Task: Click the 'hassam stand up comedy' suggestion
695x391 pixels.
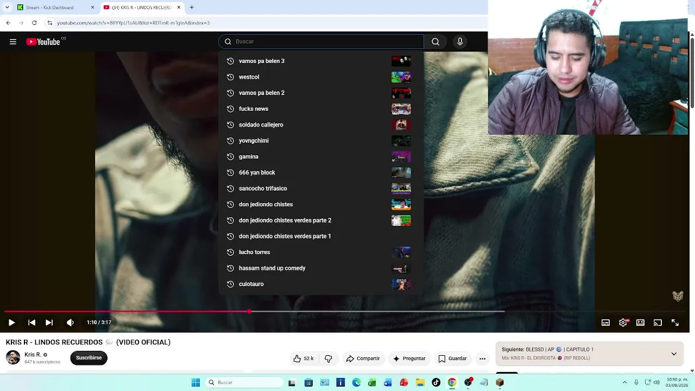Action: tap(321, 268)
